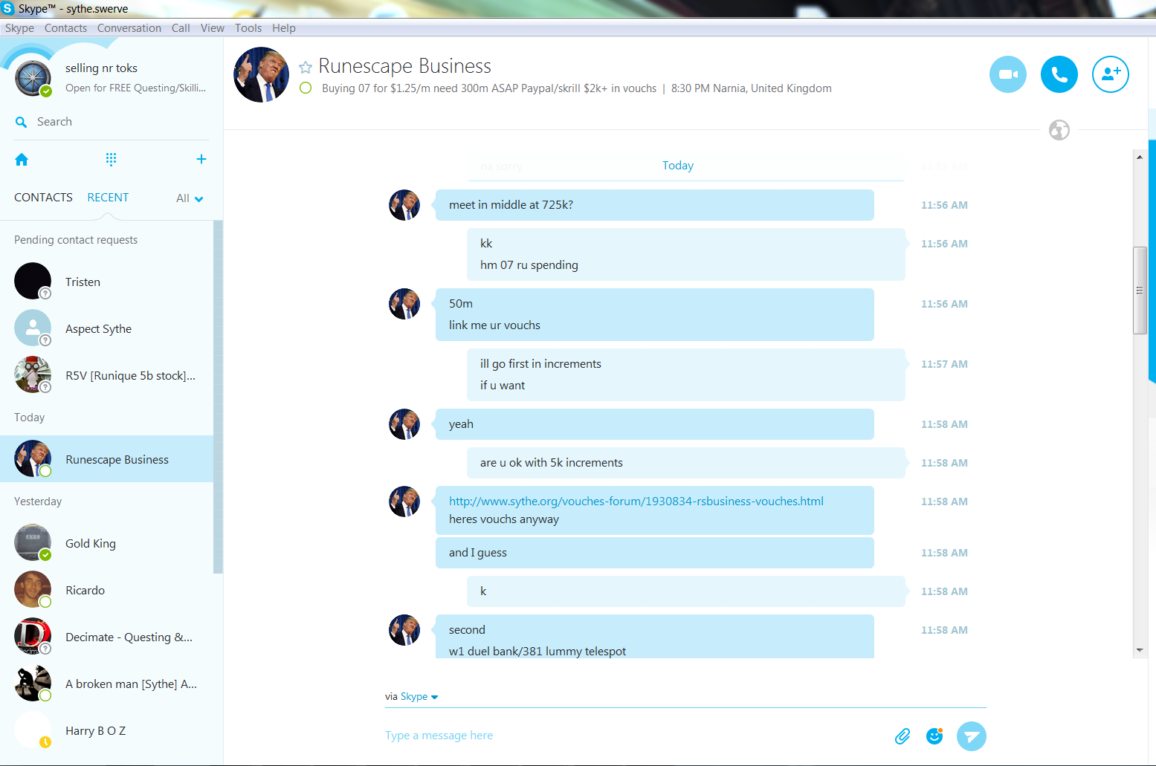Click the "Type a message here" box
The image size is (1156, 766).
click(632, 736)
